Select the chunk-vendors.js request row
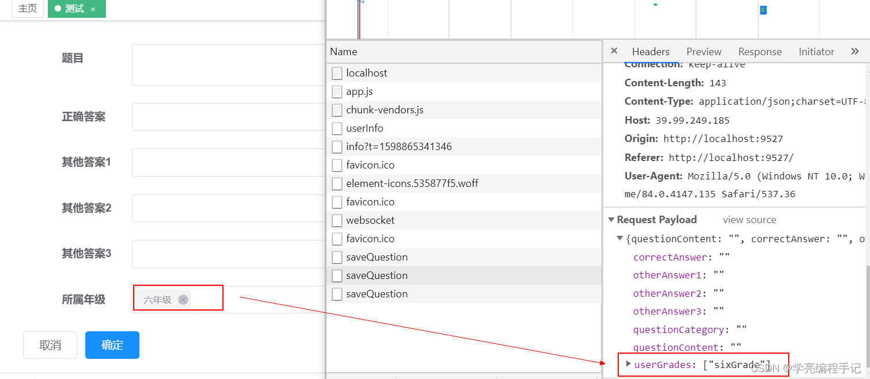This screenshot has height=379, width=870. [464, 110]
